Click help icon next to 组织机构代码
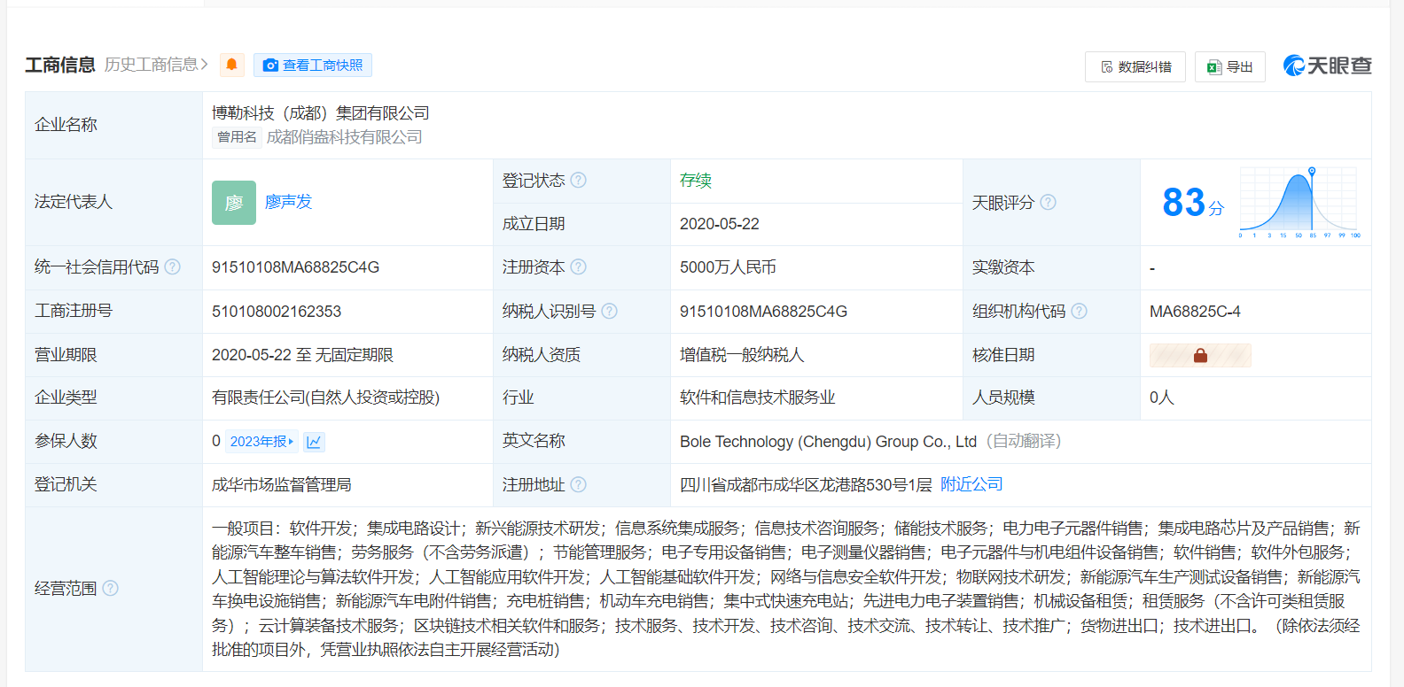This screenshot has width=1404, height=687. (x=1080, y=311)
